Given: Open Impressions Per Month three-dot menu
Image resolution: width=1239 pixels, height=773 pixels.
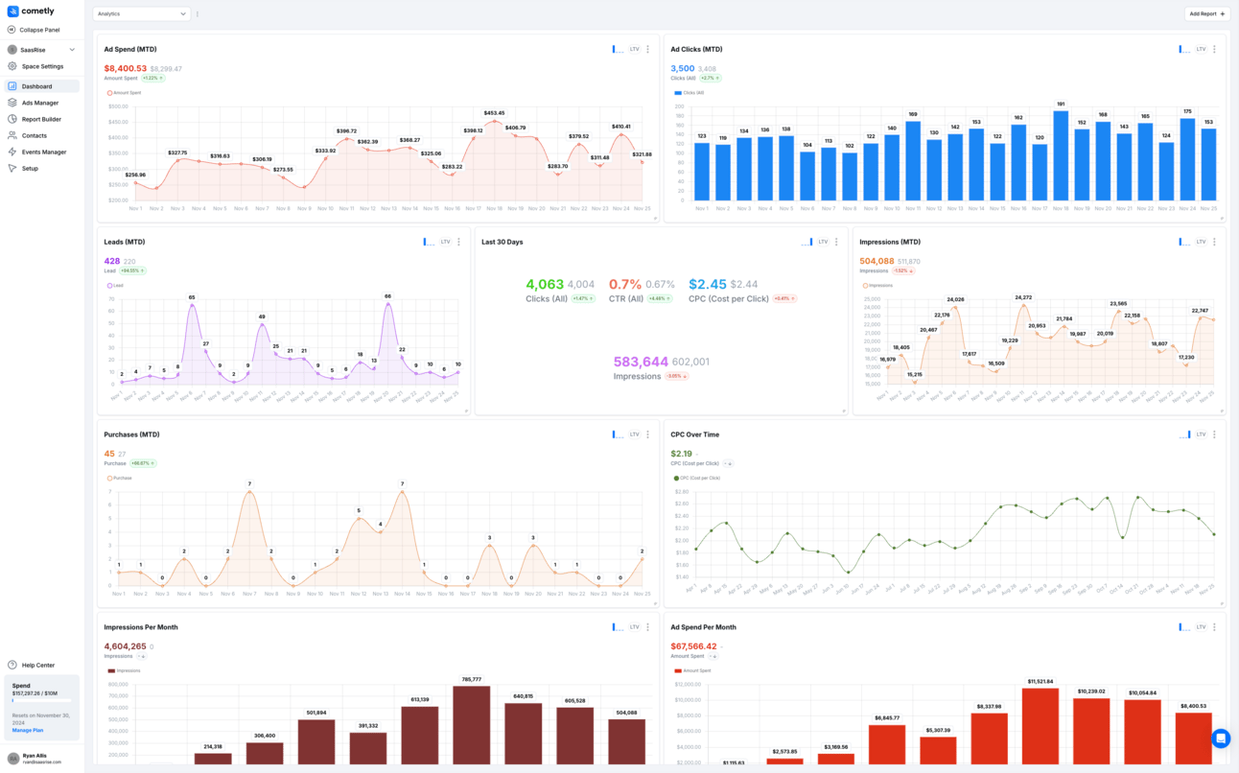Looking at the screenshot, I should click(648, 627).
